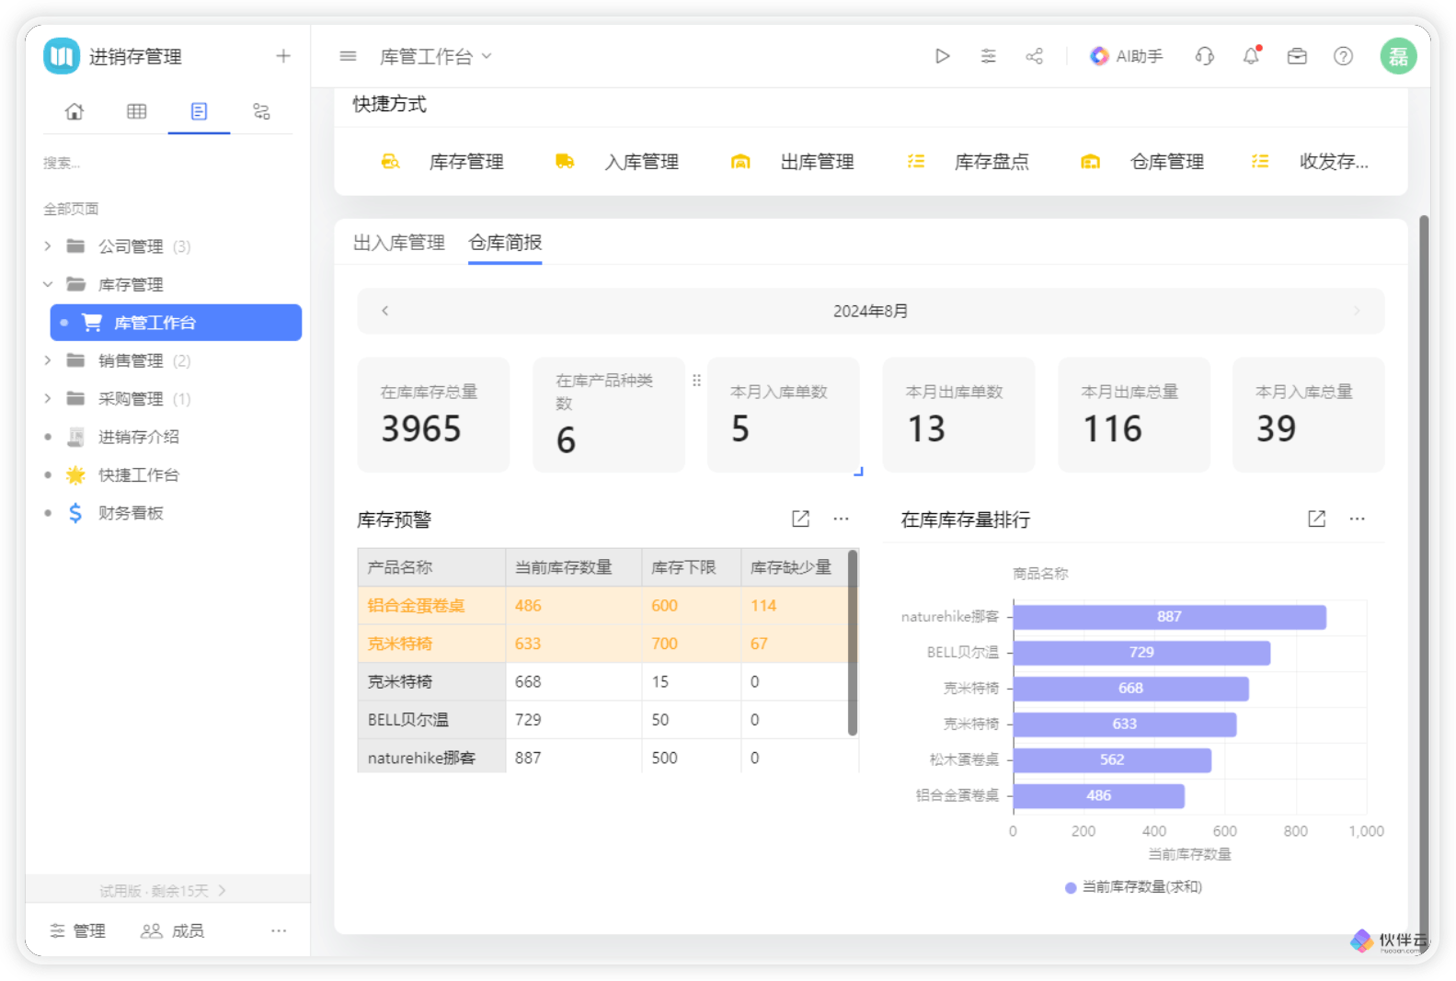The image size is (1456, 981).
Task: Click the 2024年8月 date label
Action: (x=870, y=311)
